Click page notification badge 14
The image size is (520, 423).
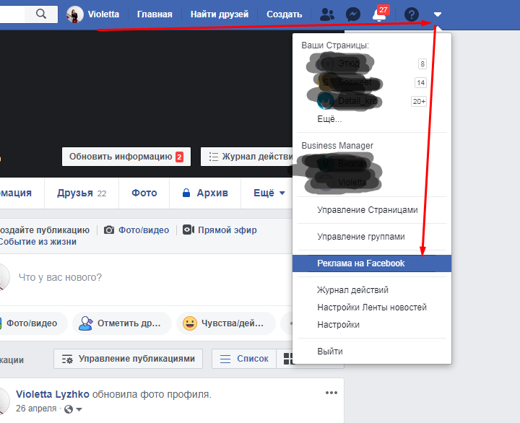click(420, 82)
